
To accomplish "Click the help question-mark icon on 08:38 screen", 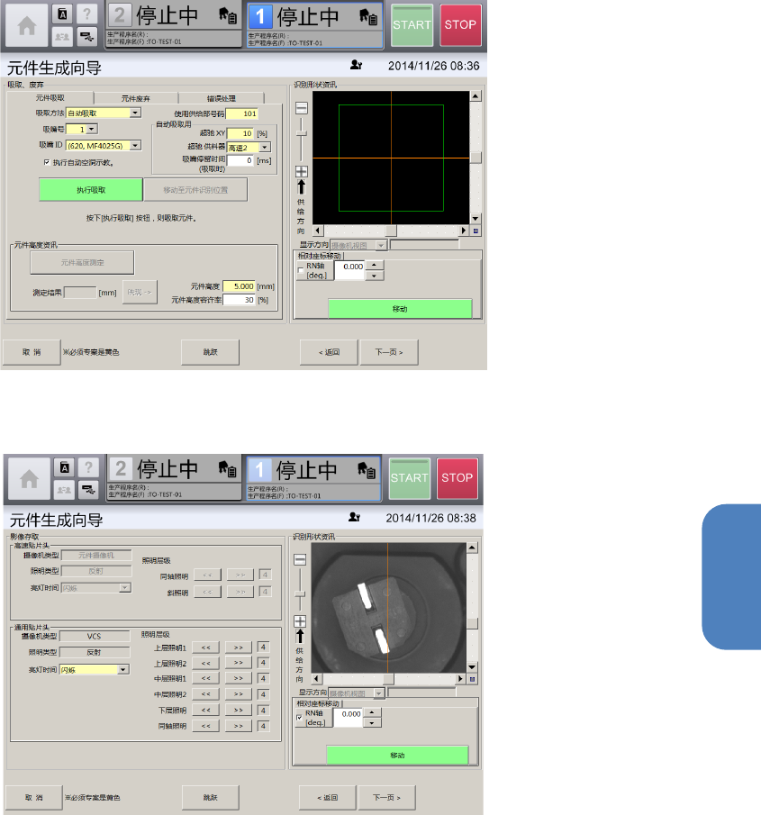I will click(88, 466).
